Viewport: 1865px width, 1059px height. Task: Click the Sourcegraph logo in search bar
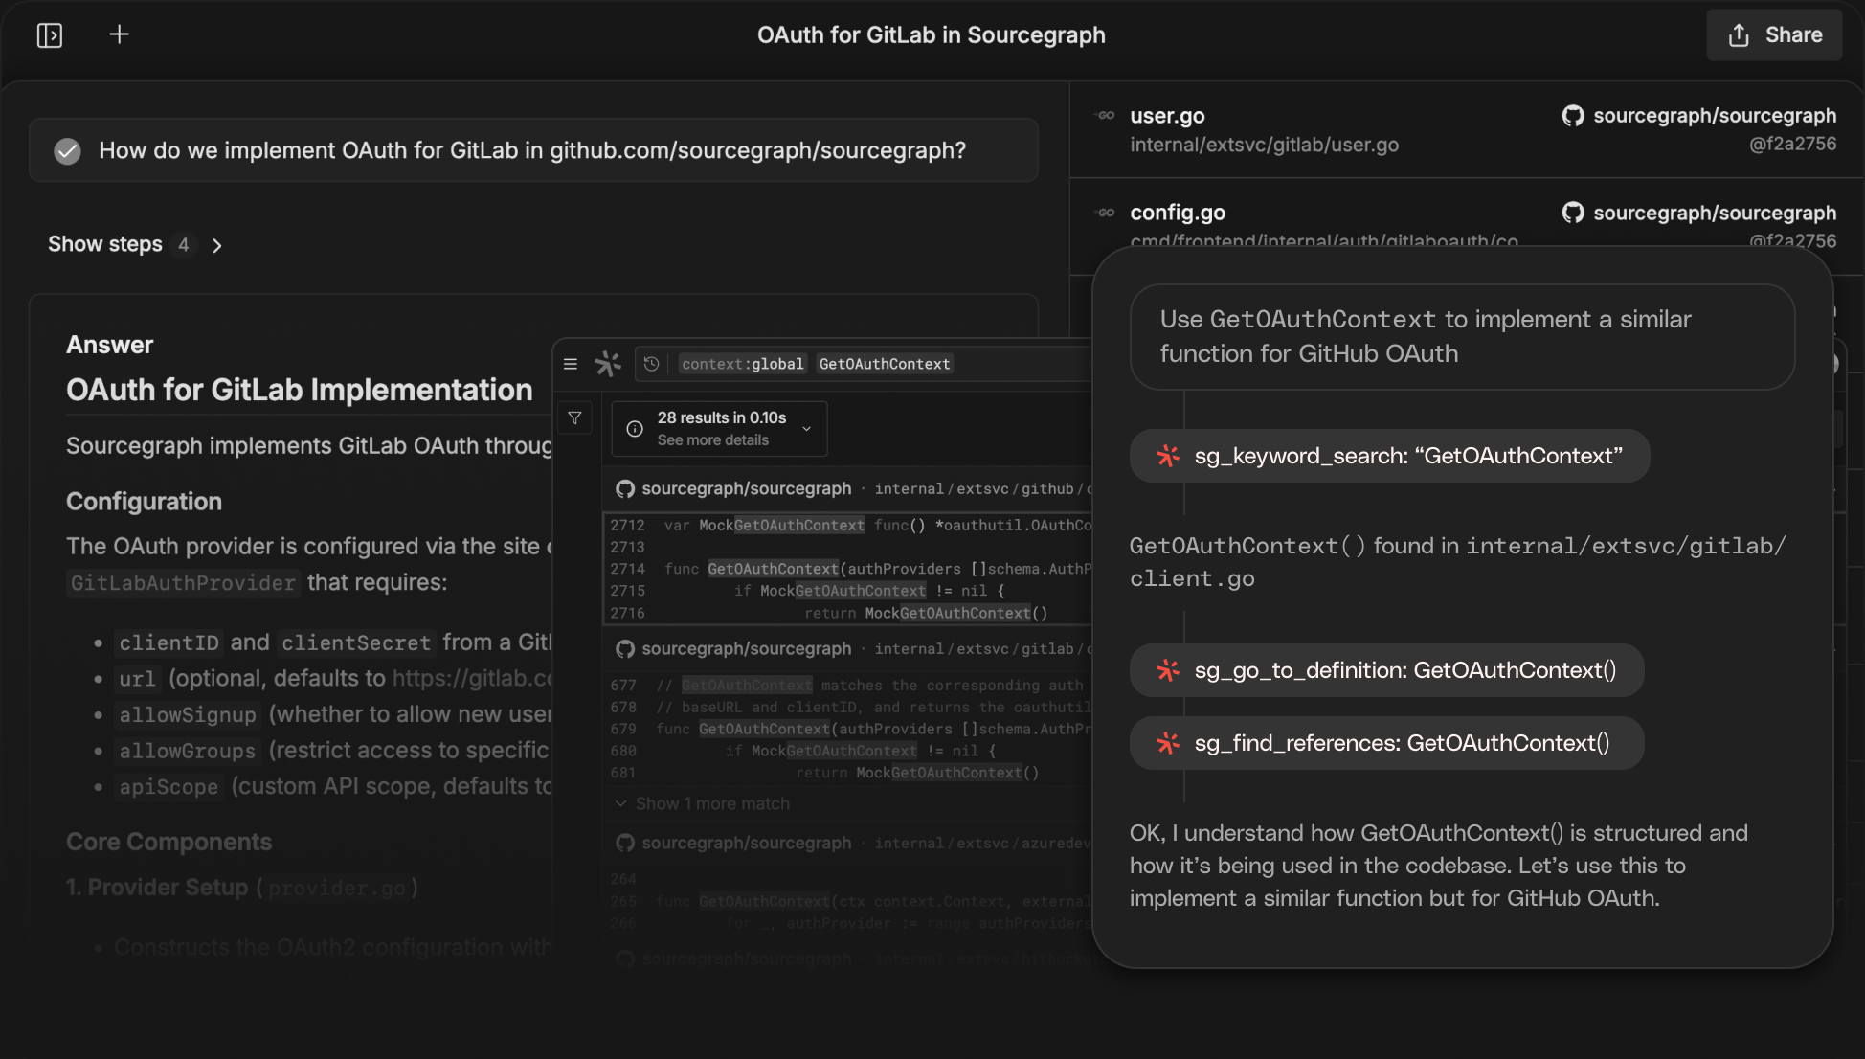pyautogui.click(x=608, y=364)
